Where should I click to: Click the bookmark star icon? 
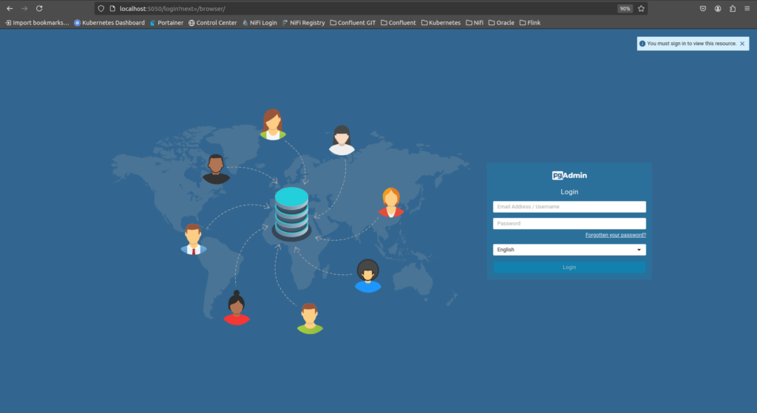(x=641, y=8)
